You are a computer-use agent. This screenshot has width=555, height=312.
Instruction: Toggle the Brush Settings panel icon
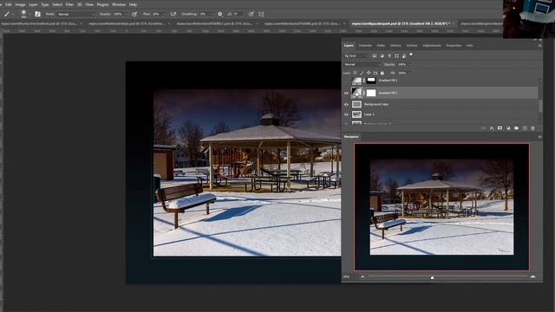[37, 14]
